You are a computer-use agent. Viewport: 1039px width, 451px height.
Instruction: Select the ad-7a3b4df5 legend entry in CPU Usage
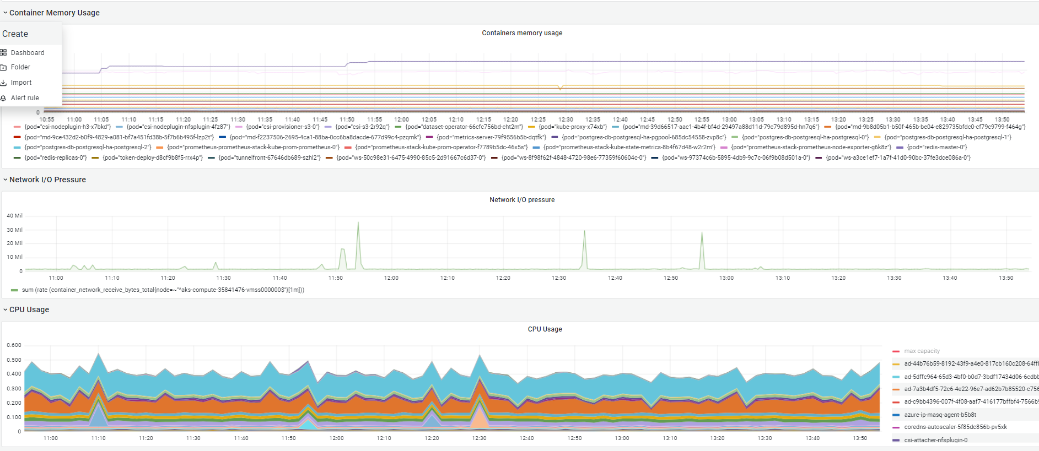tap(971, 389)
